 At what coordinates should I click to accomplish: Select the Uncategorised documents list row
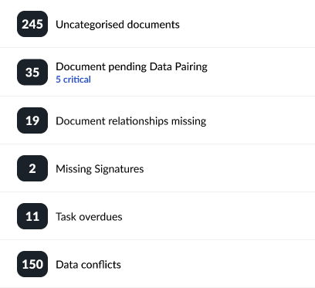click(x=157, y=24)
